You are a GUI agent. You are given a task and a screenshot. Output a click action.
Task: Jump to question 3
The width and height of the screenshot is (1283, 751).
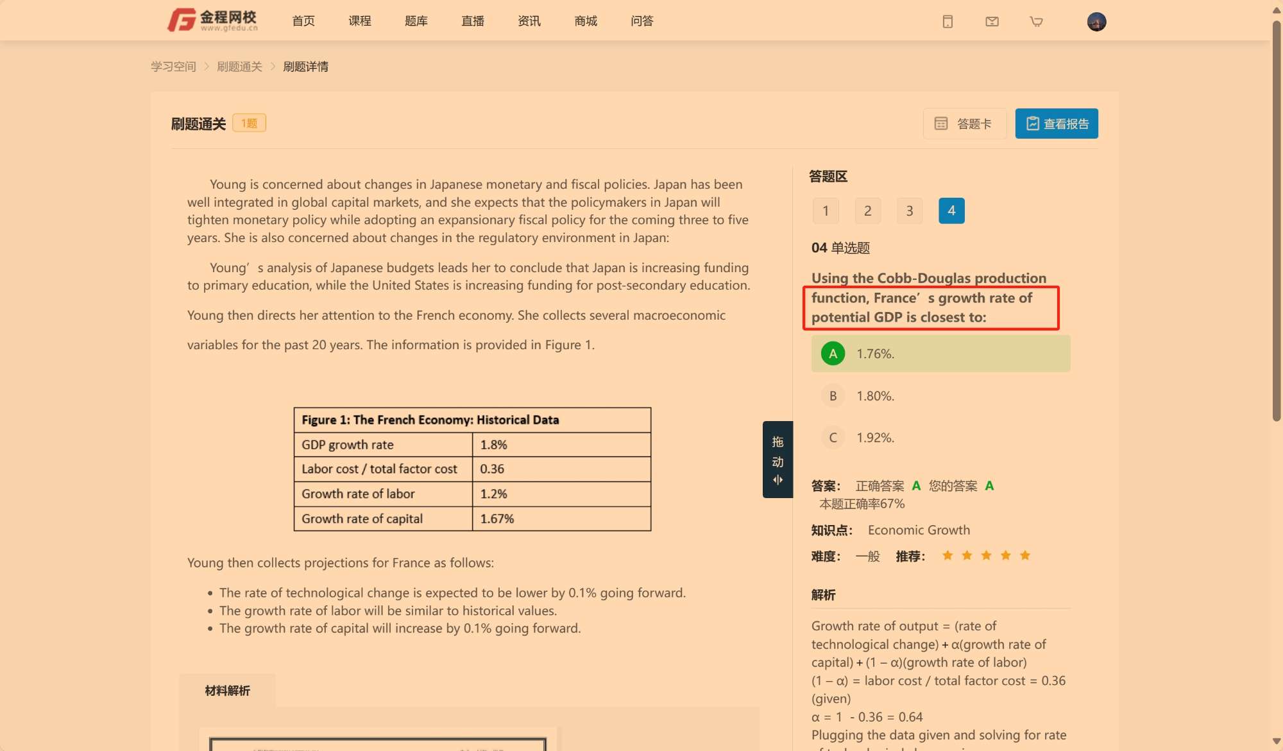(x=910, y=211)
